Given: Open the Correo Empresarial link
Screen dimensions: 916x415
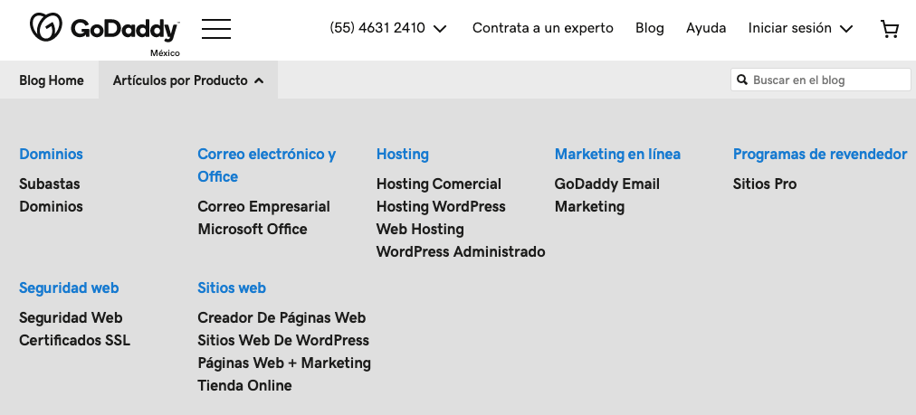Looking at the screenshot, I should click(x=263, y=207).
